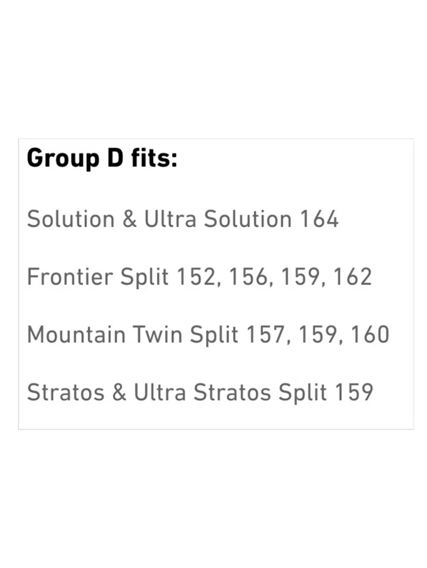Click the size number 162

(352, 277)
